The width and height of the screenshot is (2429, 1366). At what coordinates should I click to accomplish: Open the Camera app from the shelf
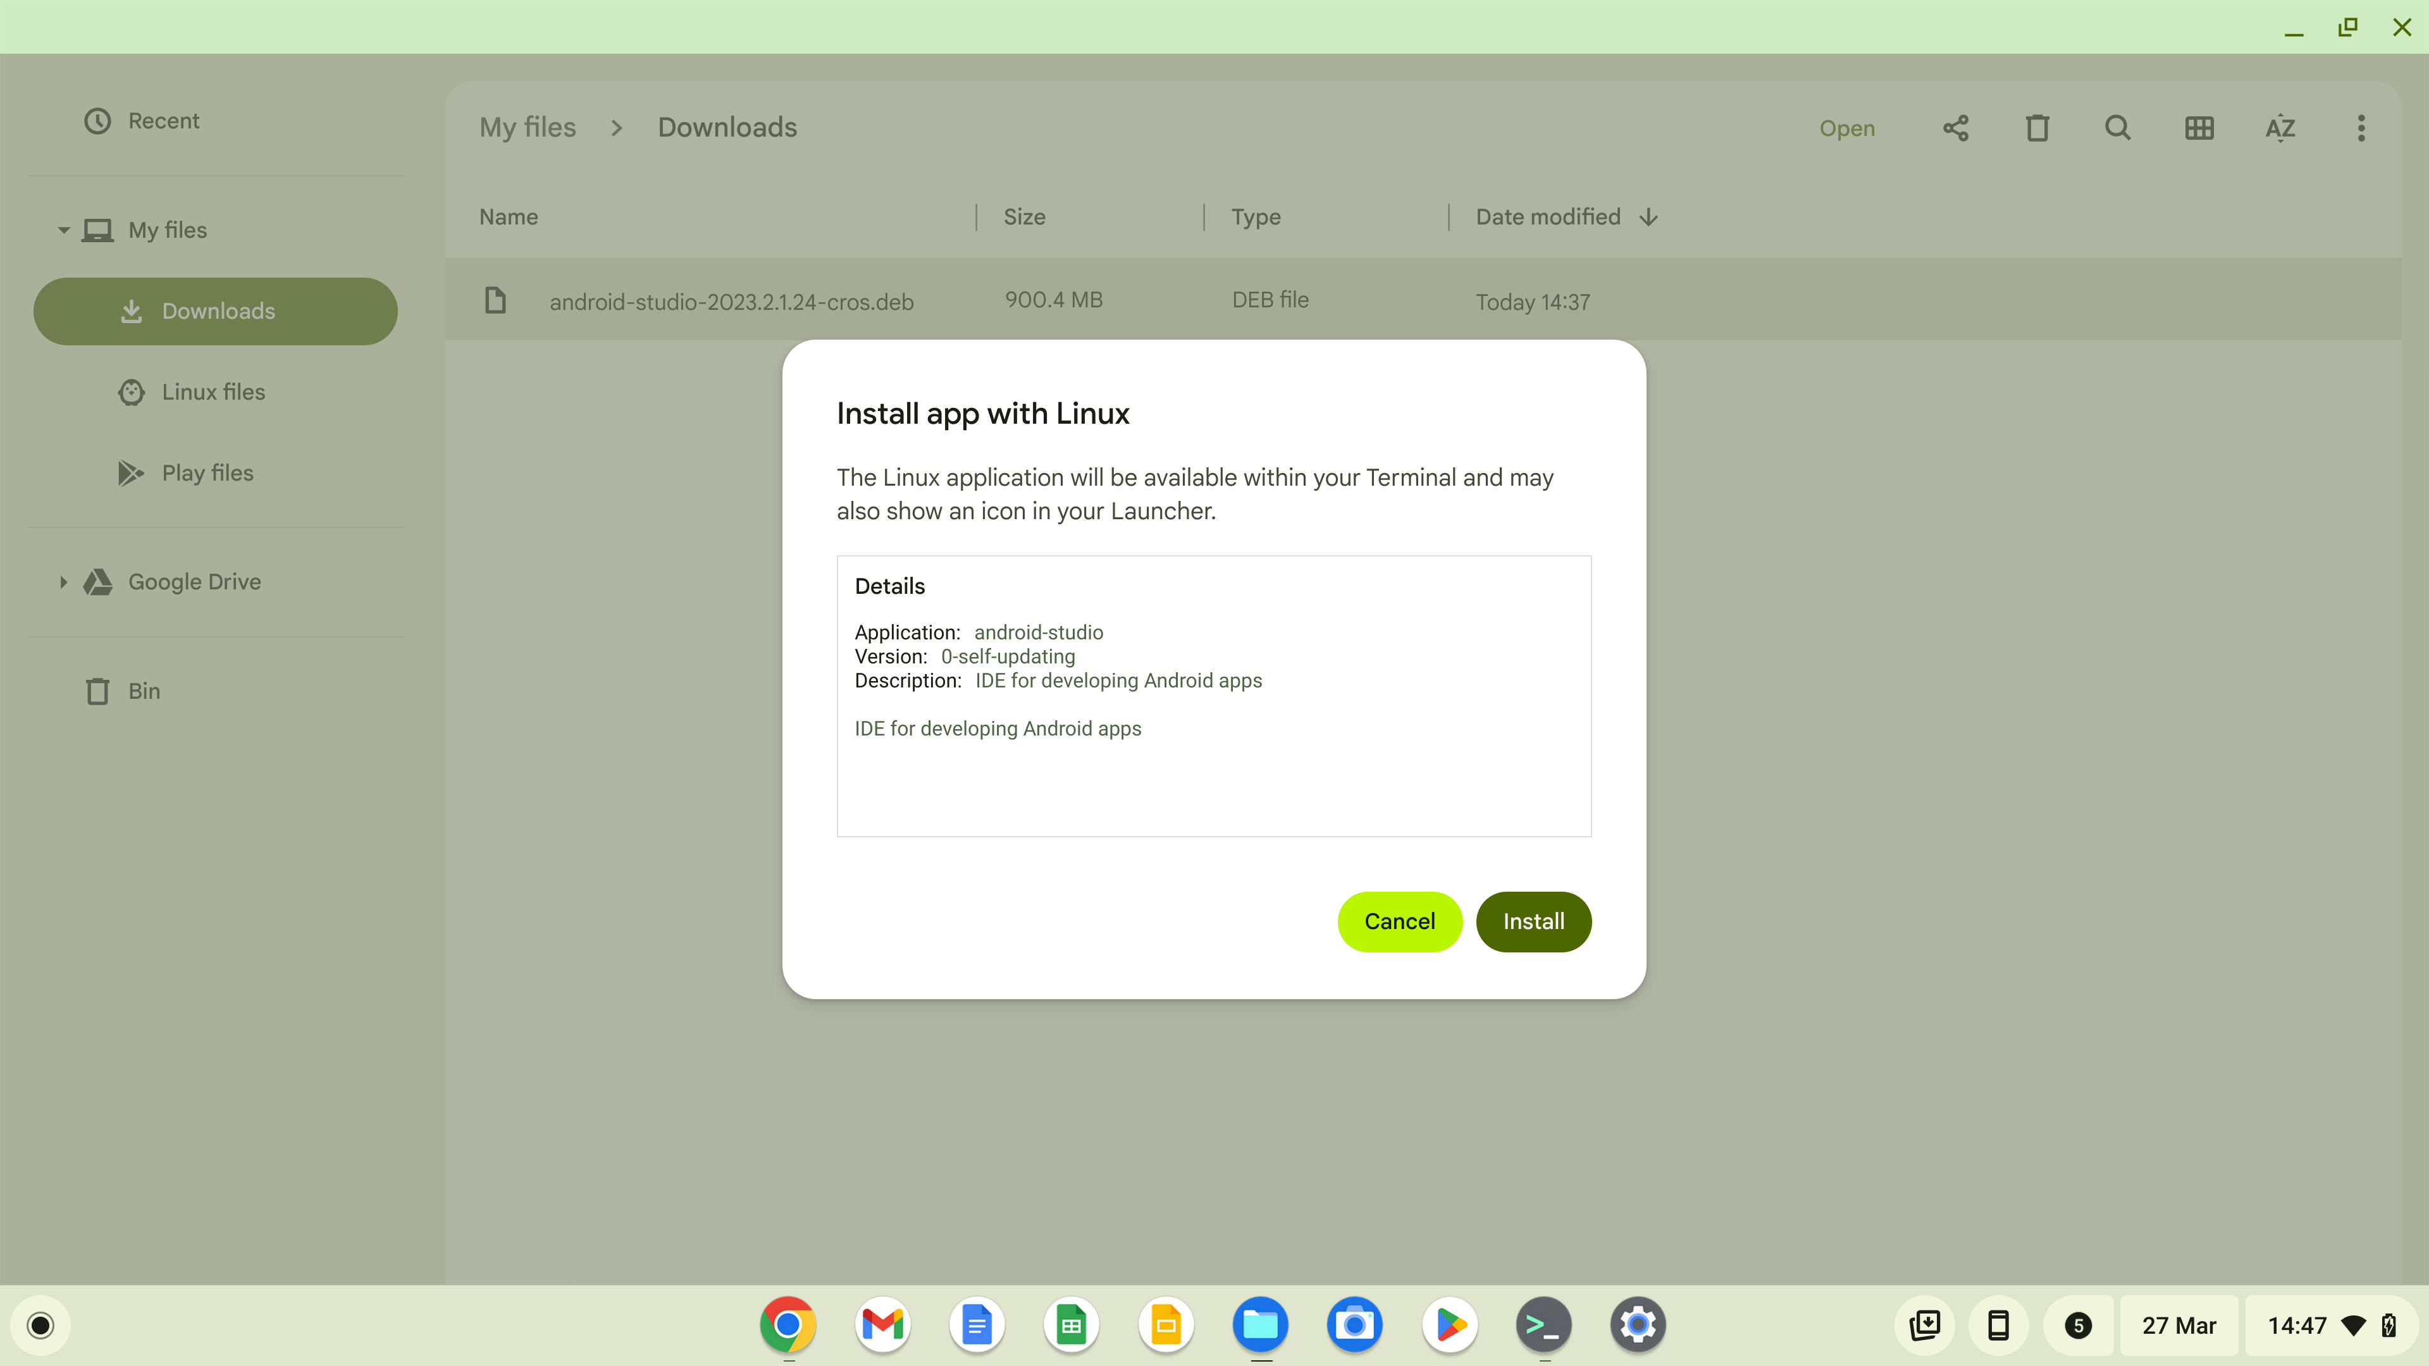1354,1324
